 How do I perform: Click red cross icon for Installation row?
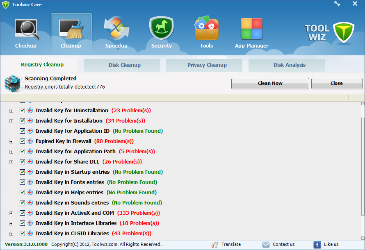30,120
